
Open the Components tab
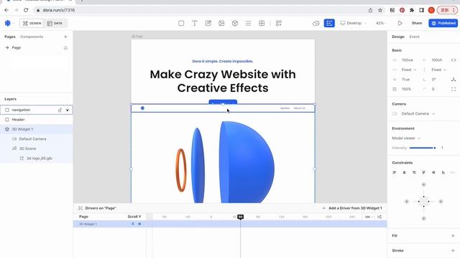[x=32, y=37]
